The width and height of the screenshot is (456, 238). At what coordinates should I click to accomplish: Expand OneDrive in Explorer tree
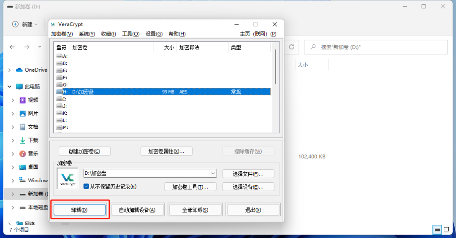(9, 70)
